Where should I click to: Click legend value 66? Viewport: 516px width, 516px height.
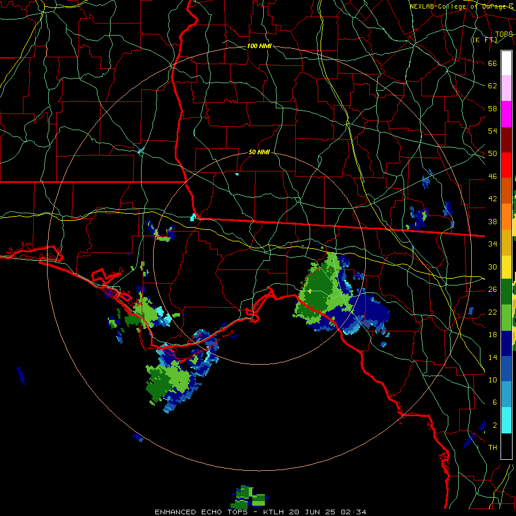coord(492,64)
